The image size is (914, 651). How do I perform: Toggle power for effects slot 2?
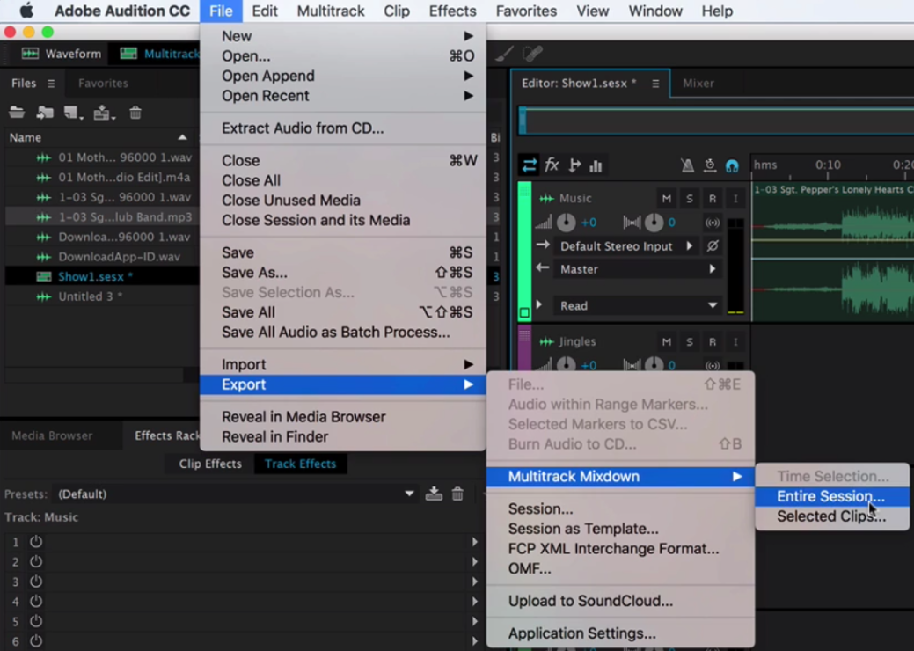click(x=36, y=561)
